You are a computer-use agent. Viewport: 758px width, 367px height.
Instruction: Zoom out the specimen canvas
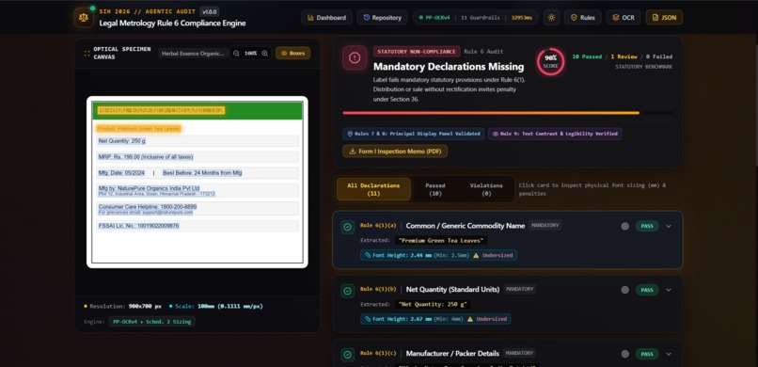(236, 54)
